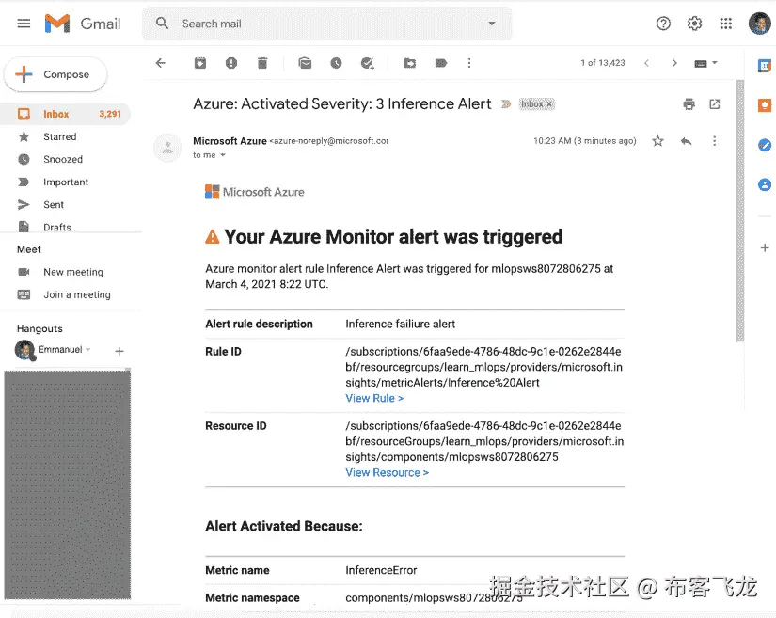Open the Important folder
776x618 pixels.
pos(65,182)
